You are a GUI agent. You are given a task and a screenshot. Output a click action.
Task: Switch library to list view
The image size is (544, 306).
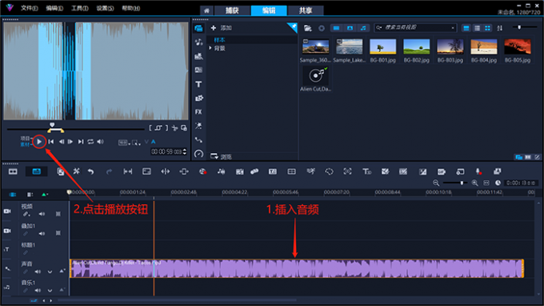pos(477,28)
